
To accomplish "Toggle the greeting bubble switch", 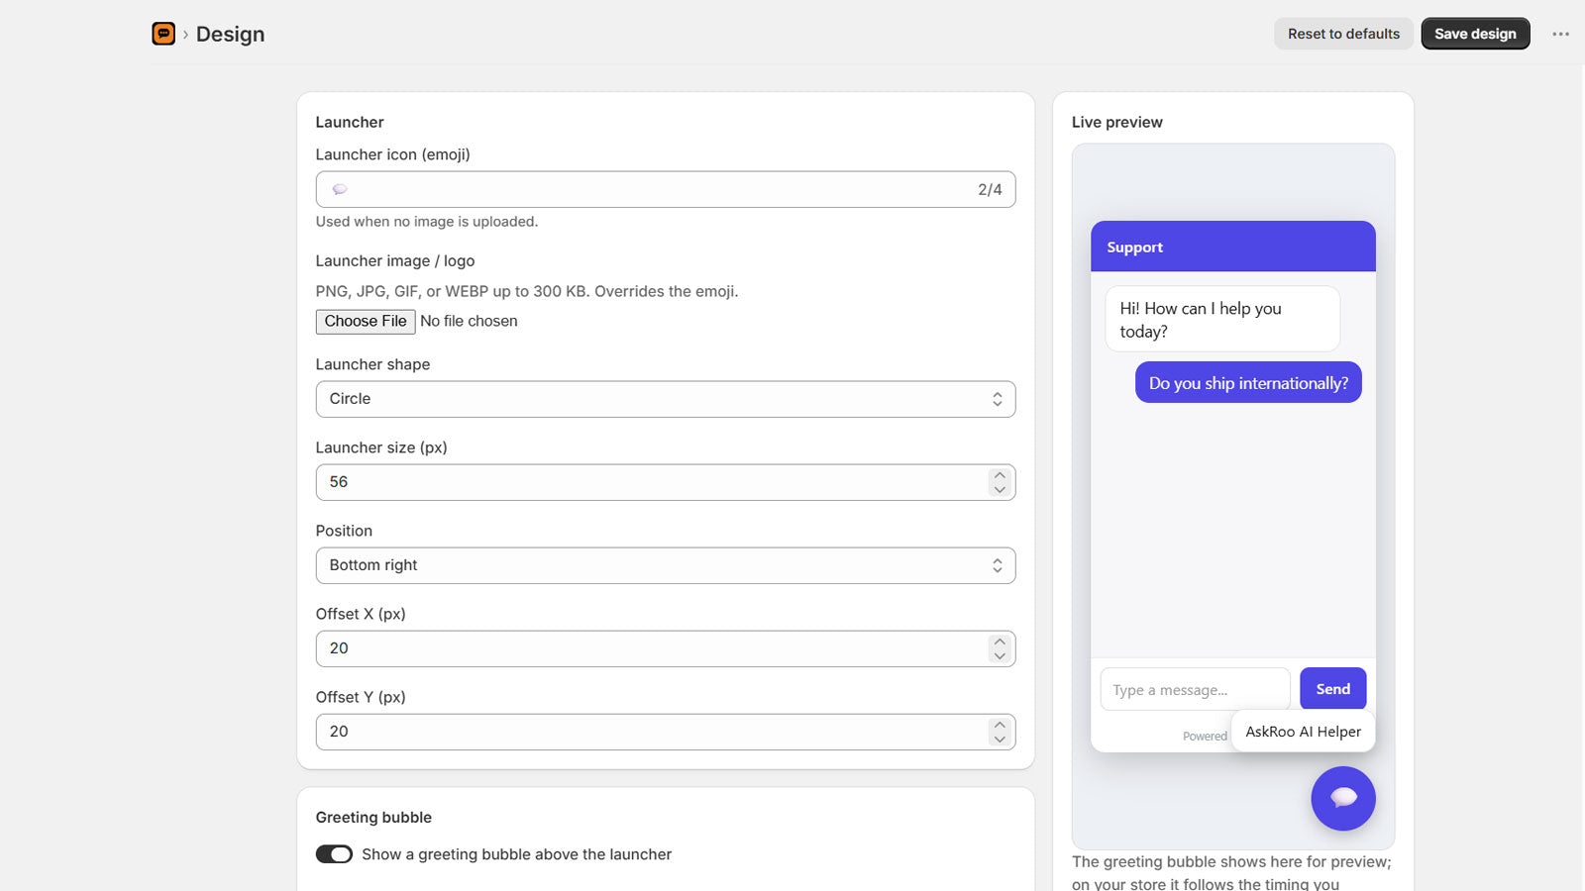I will [334, 854].
